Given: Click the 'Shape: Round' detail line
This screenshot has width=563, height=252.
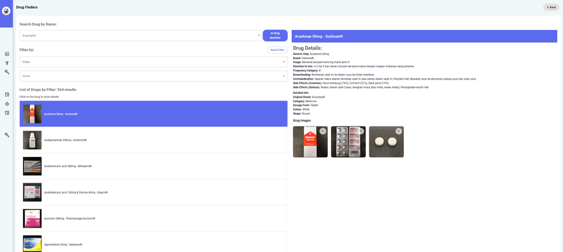Looking at the screenshot, I should (x=301, y=113).
